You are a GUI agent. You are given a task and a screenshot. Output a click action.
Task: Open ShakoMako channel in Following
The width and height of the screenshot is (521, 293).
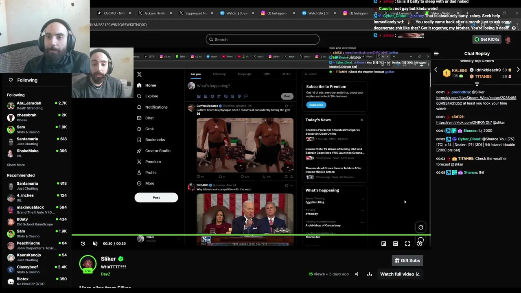point(37,153)
